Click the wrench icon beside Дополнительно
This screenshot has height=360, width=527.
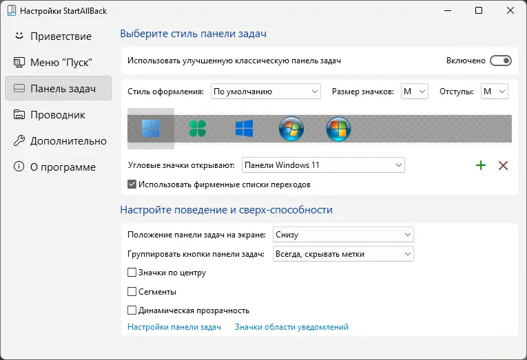[x=19, y=140]
